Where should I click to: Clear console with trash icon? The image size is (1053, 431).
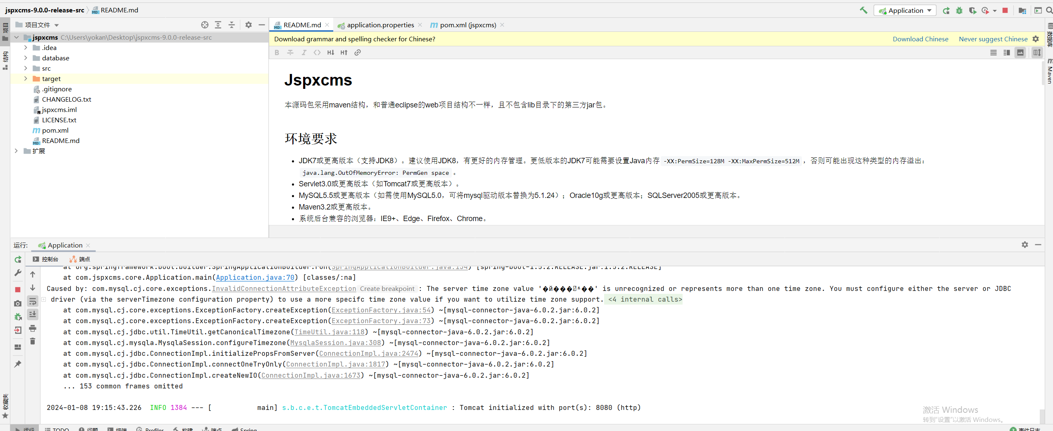pyautogui.click(x=33, y=341)
